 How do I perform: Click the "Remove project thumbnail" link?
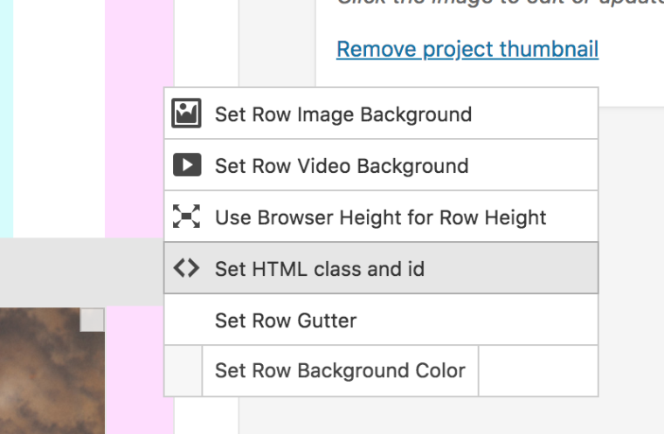pos(467,49)
